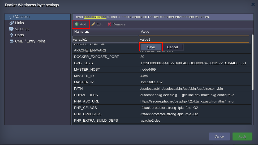The image size is (258, 145).
Task: Click the MASTER_ID value 4469
Action: [x=144, y=76]
